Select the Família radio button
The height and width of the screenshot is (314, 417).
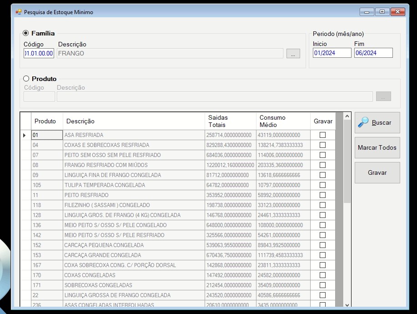click(x=26, y=33)
